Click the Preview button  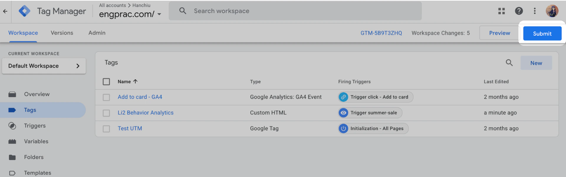pyautogui.click(x=499, y=33)
